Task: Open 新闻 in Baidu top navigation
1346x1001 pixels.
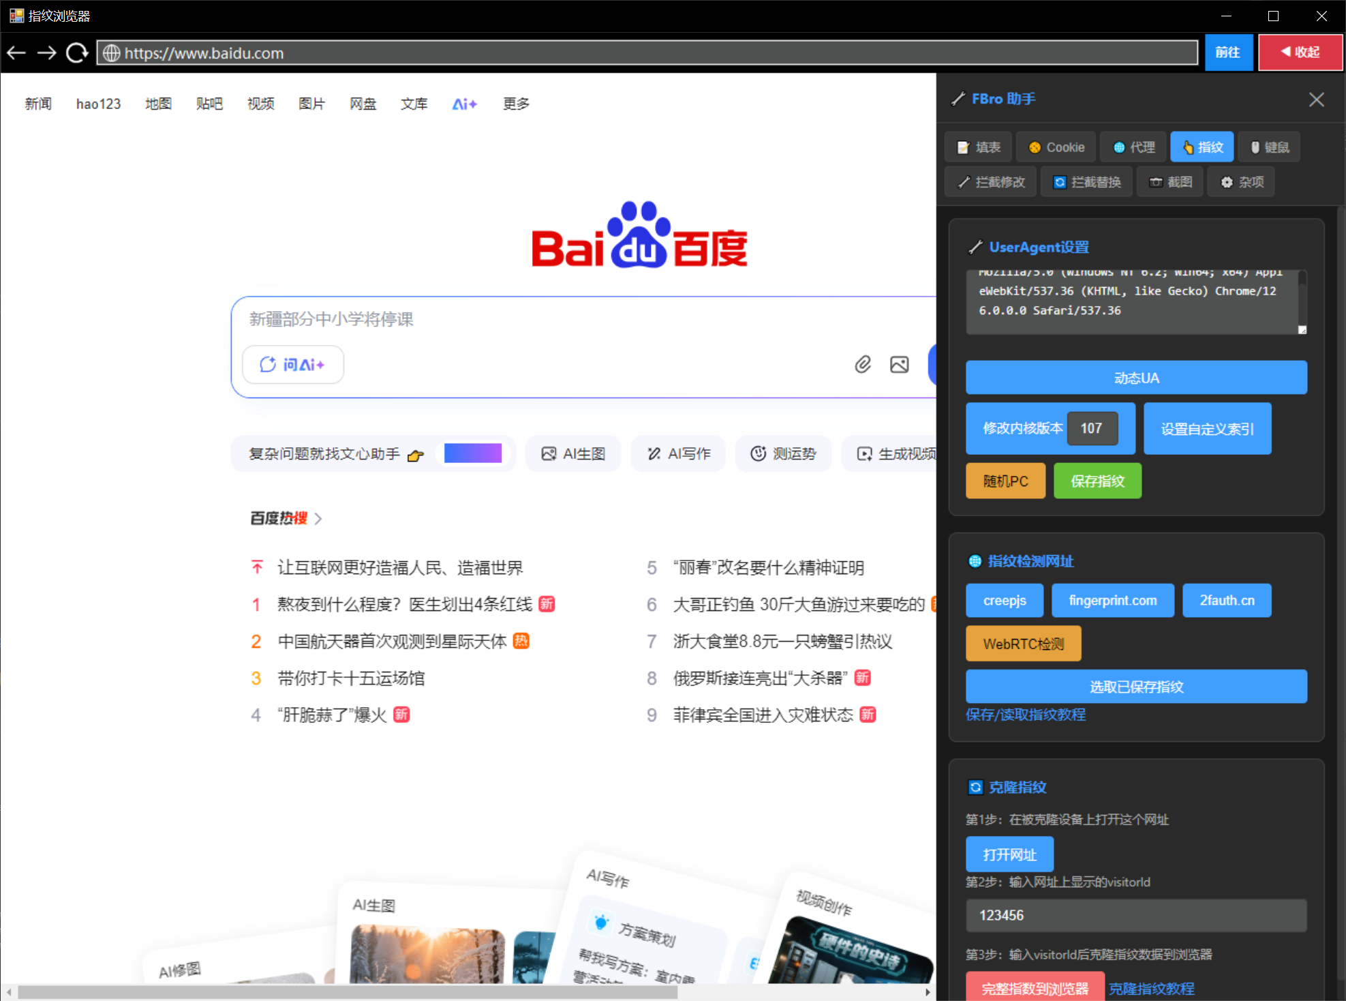Action: coord(38,104)
